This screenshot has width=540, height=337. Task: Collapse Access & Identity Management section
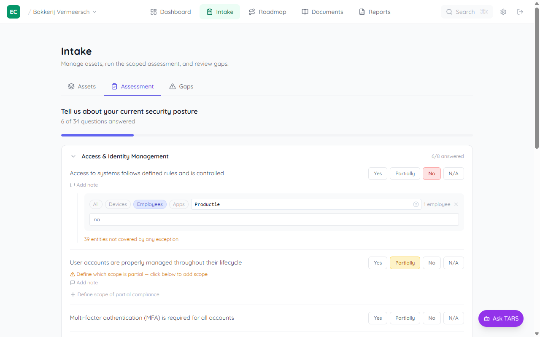tap(73, 156)
